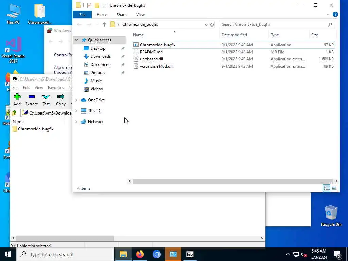This screenshot has height=261, width=348.
Task: Switch to details view layout icon
Action: [x=327, y=188]
